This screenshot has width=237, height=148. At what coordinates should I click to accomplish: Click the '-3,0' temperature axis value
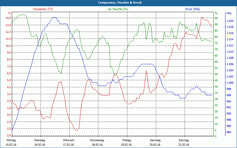click(x=8, y=136)
